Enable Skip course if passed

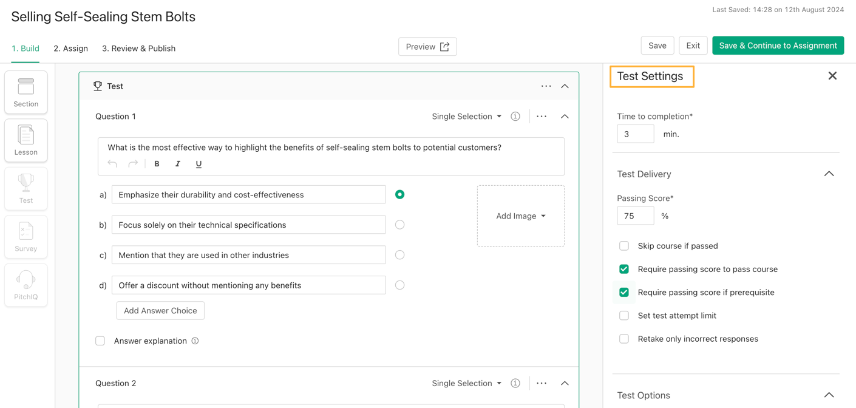click(x=624, y=246)
